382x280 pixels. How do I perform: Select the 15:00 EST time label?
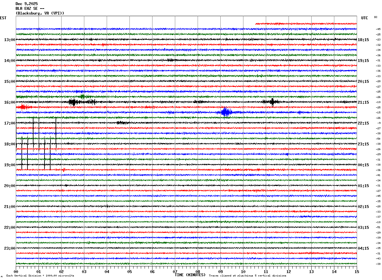pos(10,81)
